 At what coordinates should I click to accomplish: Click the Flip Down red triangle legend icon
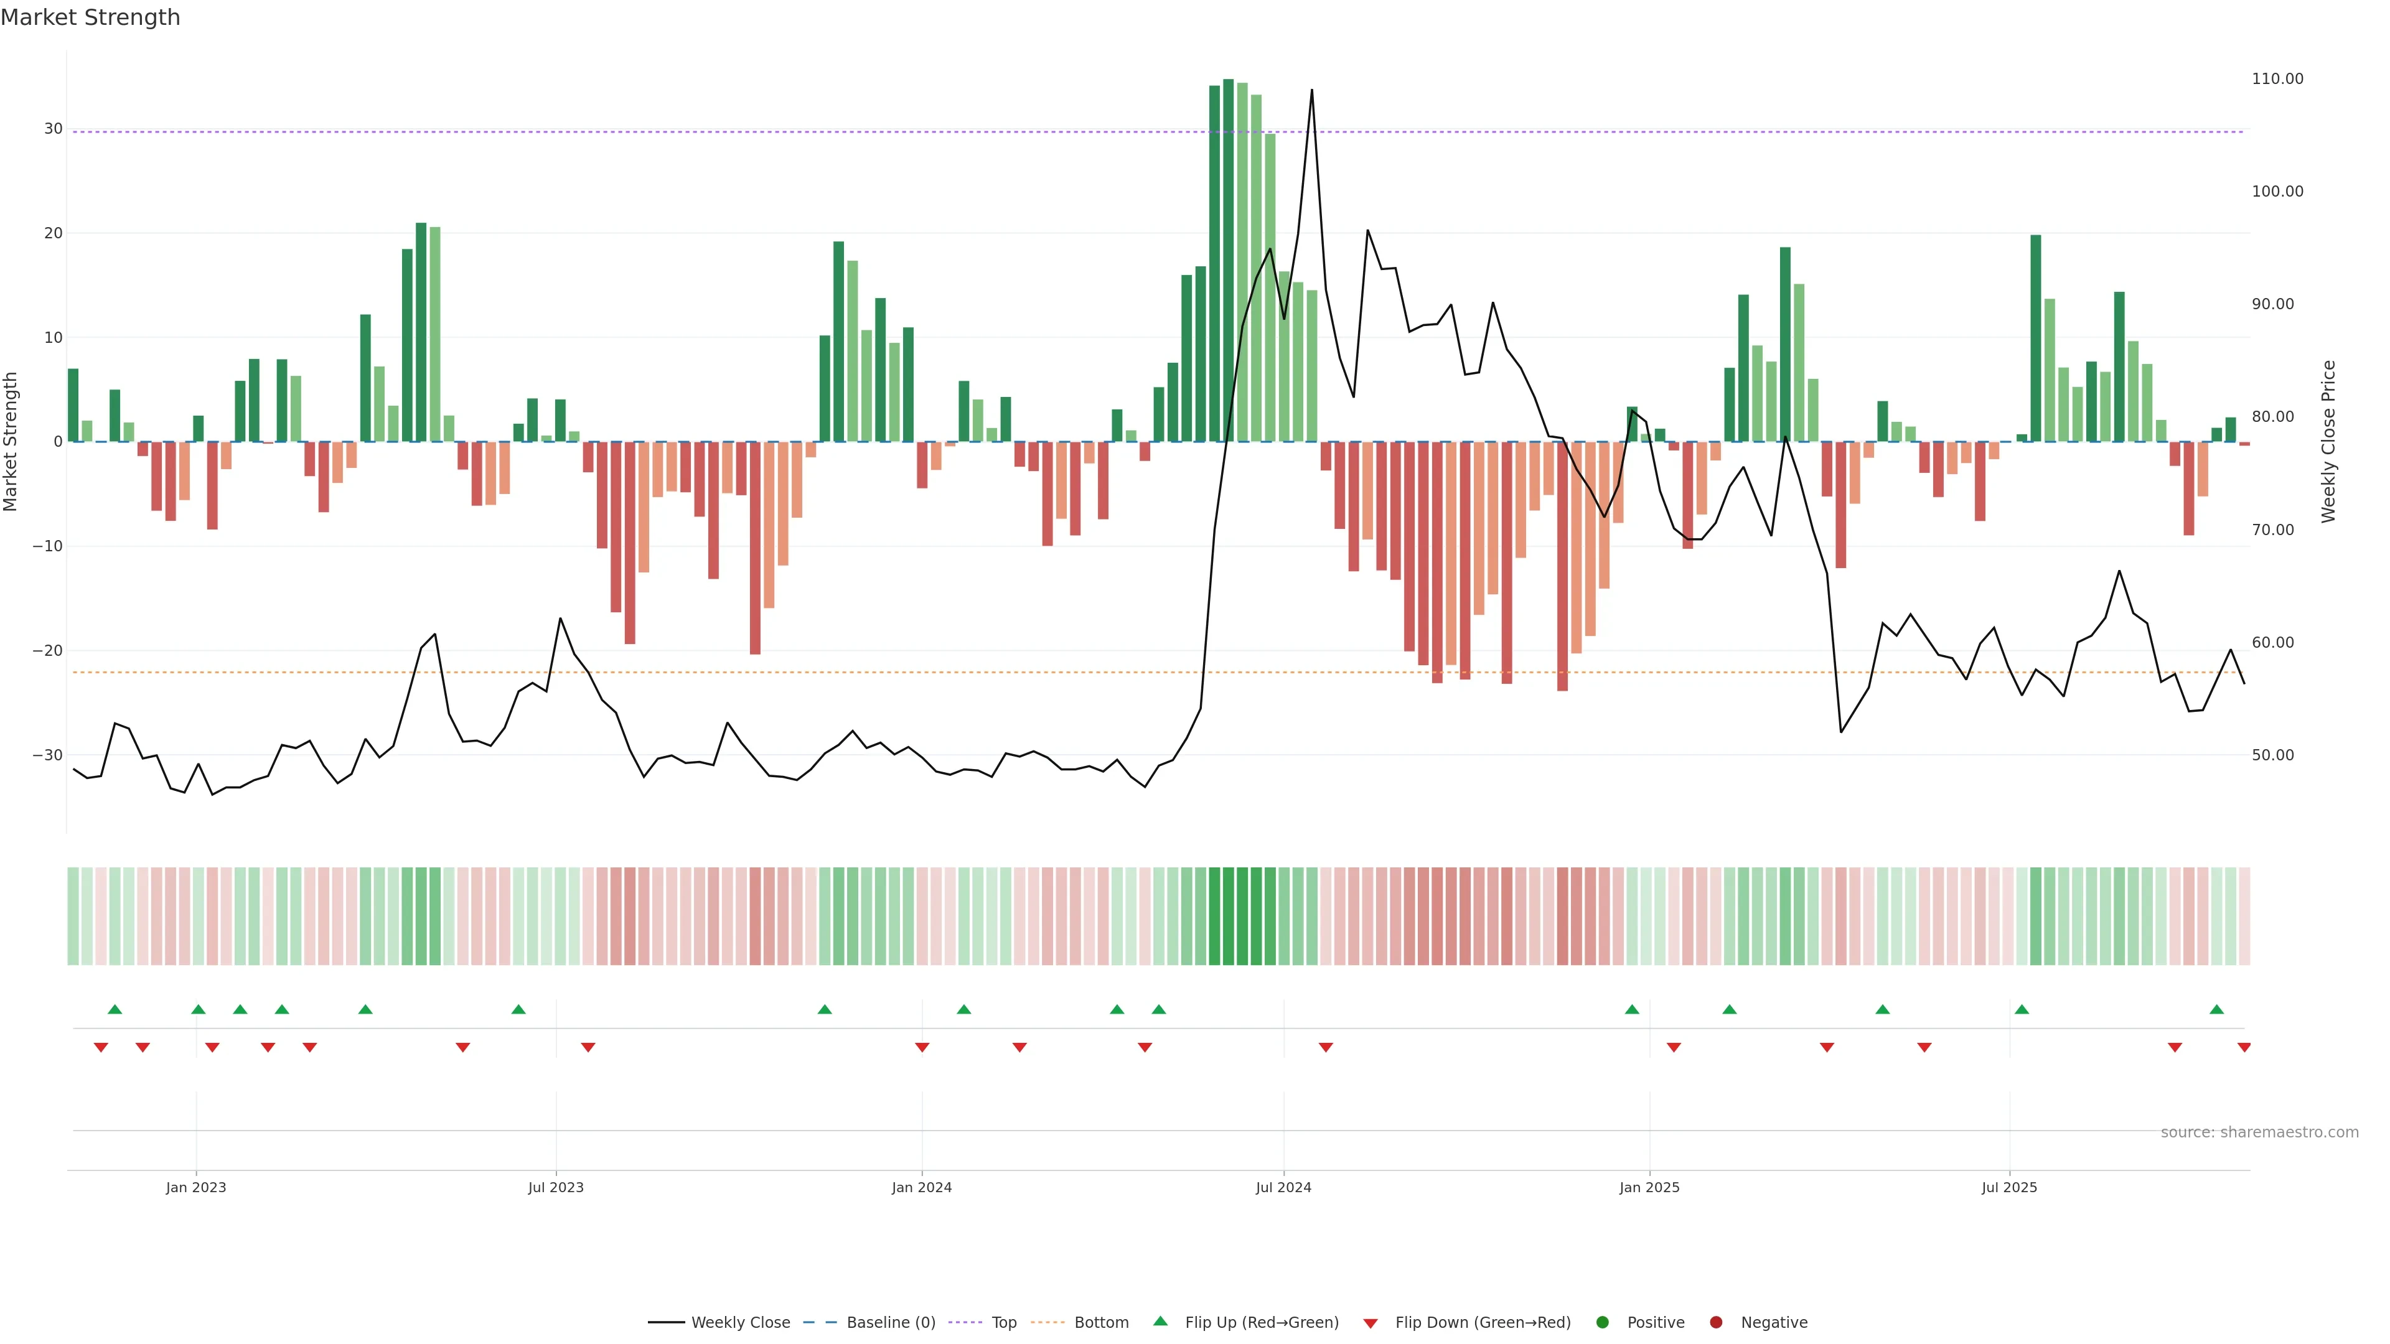[1371, 1323]
